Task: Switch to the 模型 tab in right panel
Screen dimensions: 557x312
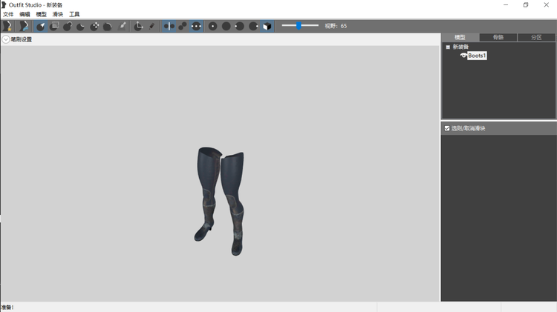Action: (x=460, y=37)
